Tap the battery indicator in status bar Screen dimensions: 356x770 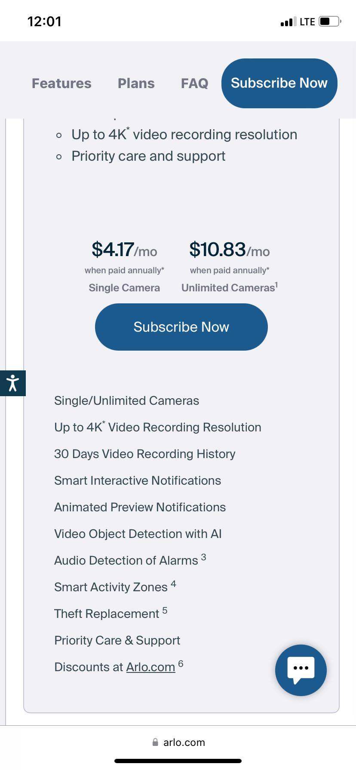click(x=329, y=21)
